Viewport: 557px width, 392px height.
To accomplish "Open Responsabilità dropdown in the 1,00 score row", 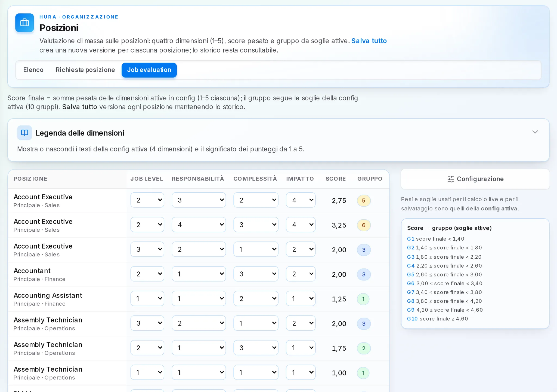I will [199, 372].
